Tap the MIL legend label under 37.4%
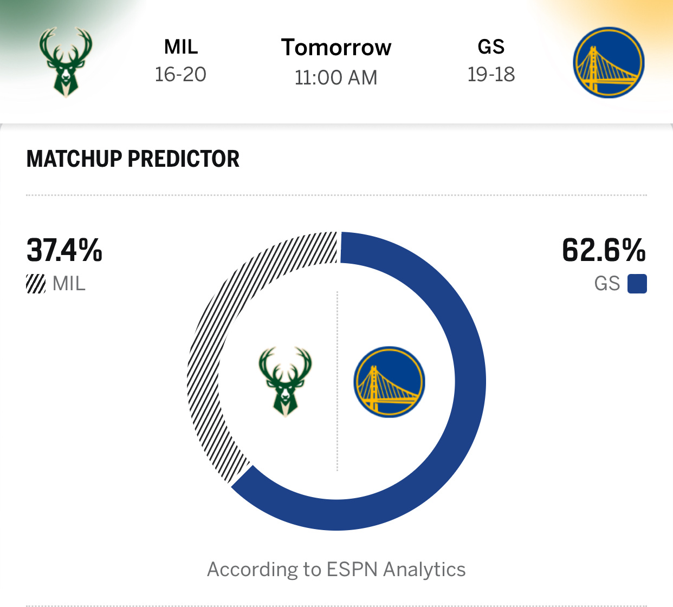This screenshot has height=607, width=673. point(69,284)
